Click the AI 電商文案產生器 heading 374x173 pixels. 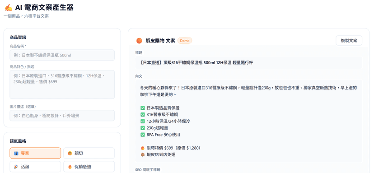click(x=44, y=8)
